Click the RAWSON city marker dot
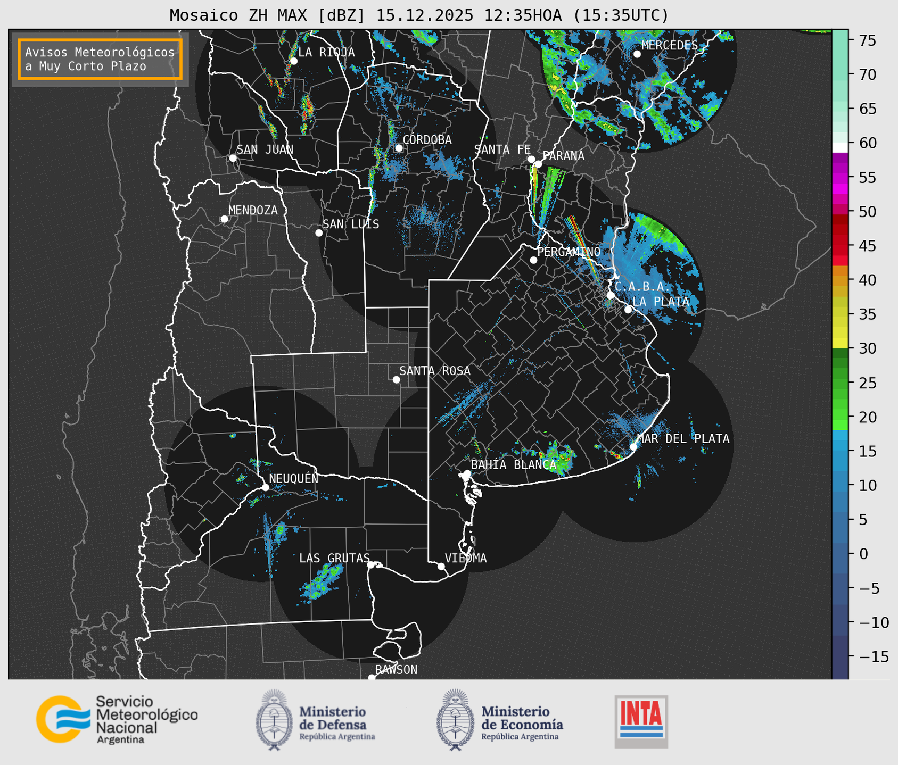The width and height of the screenshot is (898, 765). coord(372,677)
